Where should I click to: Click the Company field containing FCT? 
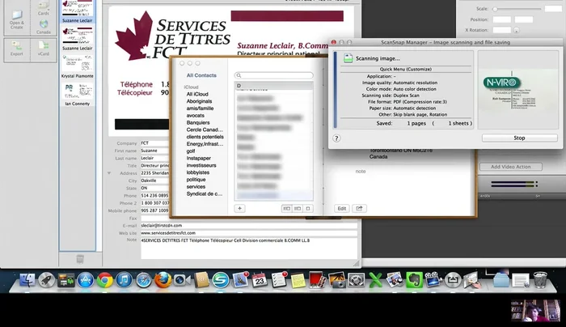[x=155, y=143]
